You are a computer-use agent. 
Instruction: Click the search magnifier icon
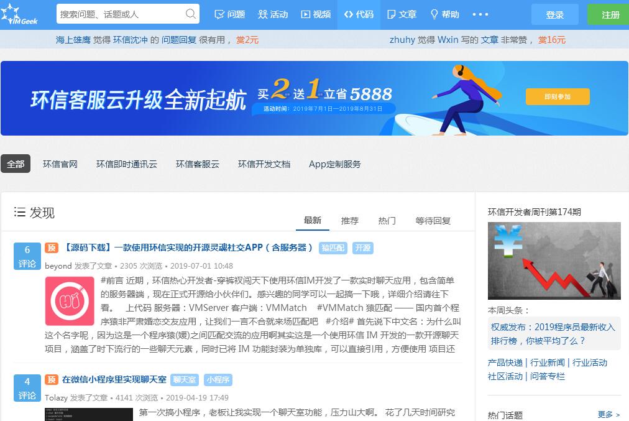(191, 14)
